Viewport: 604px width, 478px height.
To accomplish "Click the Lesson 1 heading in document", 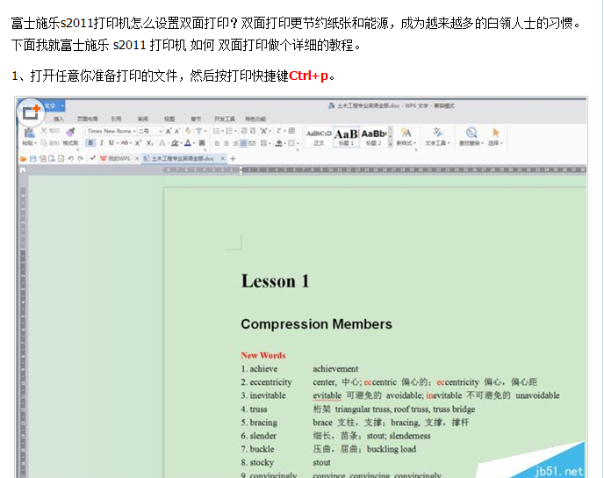I will tap(275, 281).
